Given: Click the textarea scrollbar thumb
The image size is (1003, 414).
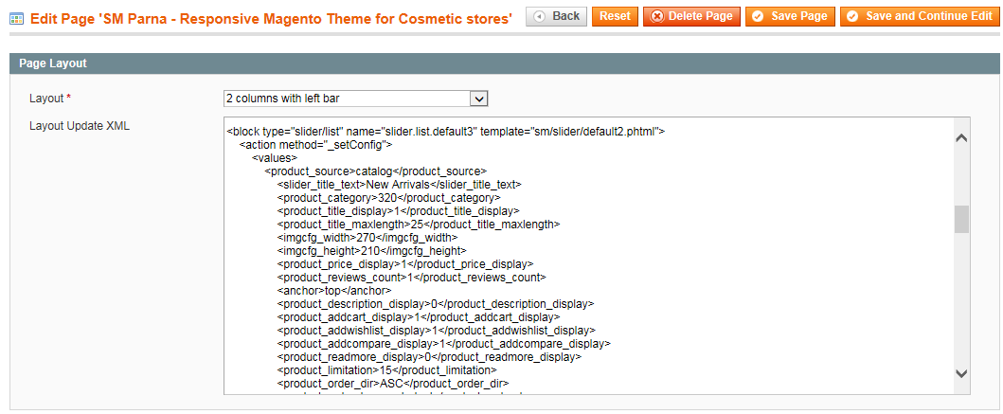Looking at the screenshot, I should point(961,220).
